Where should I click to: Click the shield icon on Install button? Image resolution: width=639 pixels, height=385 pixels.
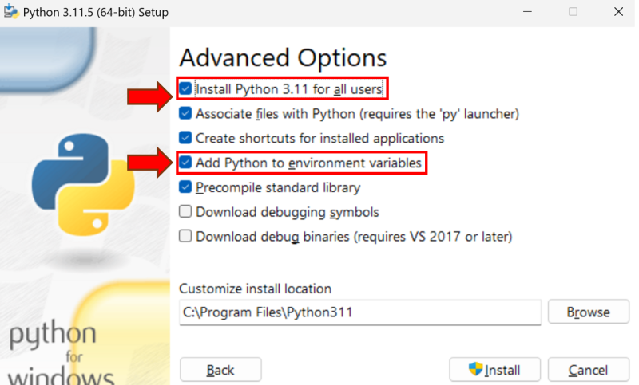pos(476,370)
